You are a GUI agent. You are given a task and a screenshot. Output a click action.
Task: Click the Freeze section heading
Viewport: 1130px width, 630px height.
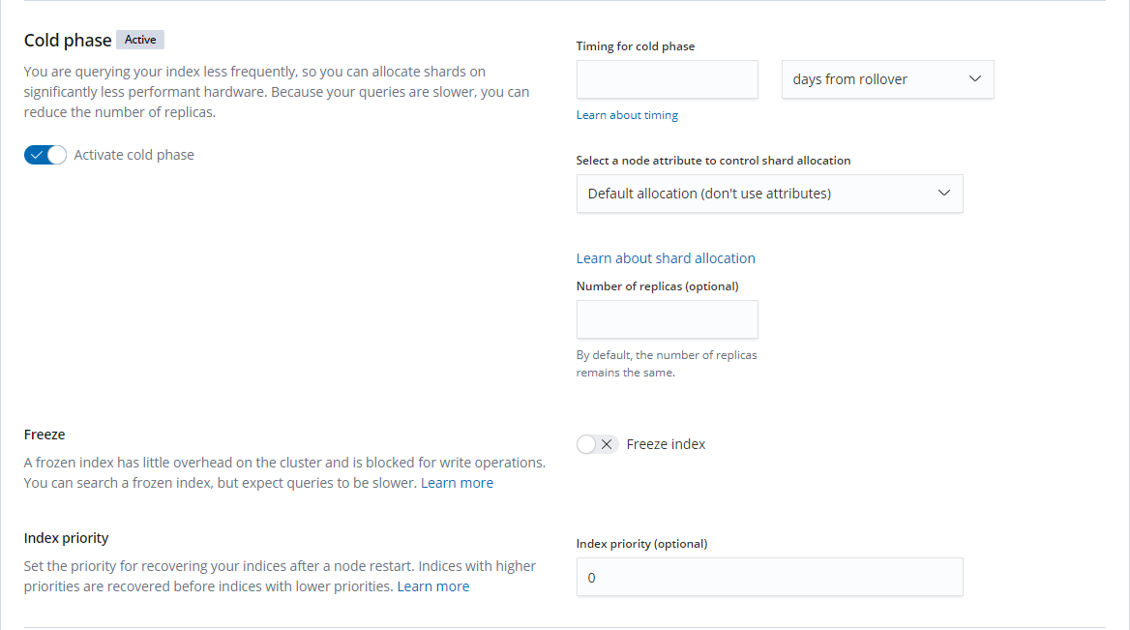coord(45,435)
